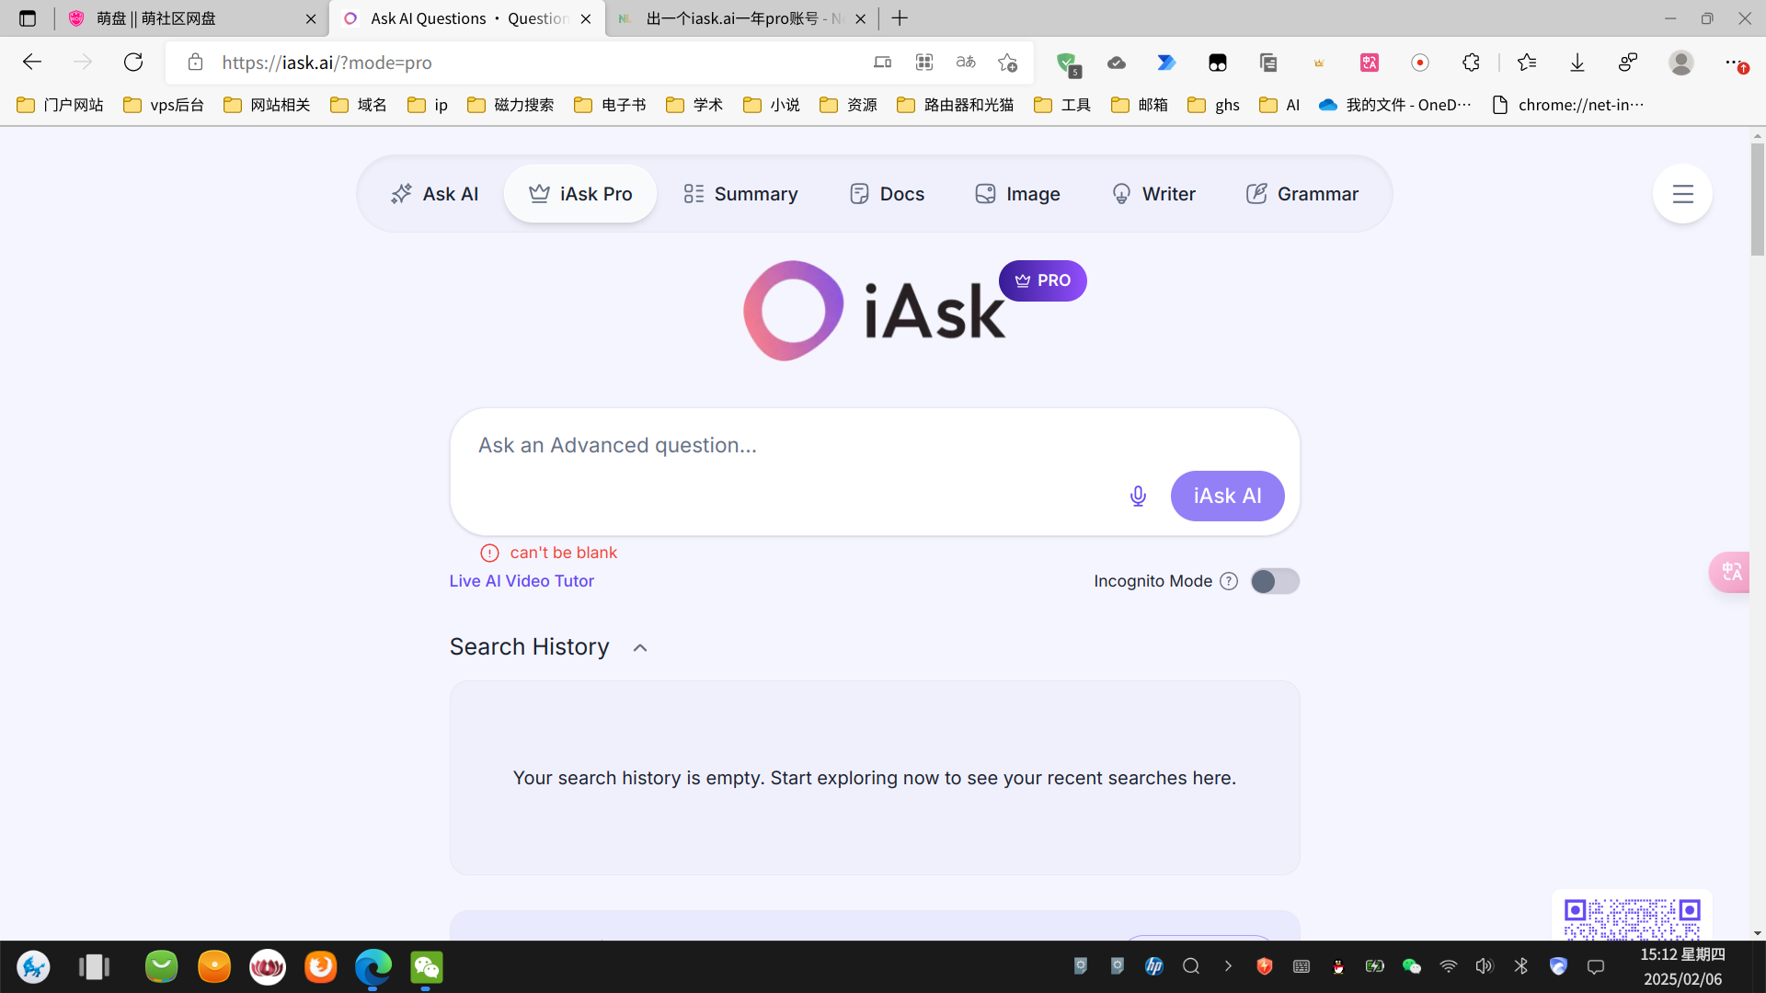Add this page to favorites
1766x993 pixels.
click(1007, 63)
